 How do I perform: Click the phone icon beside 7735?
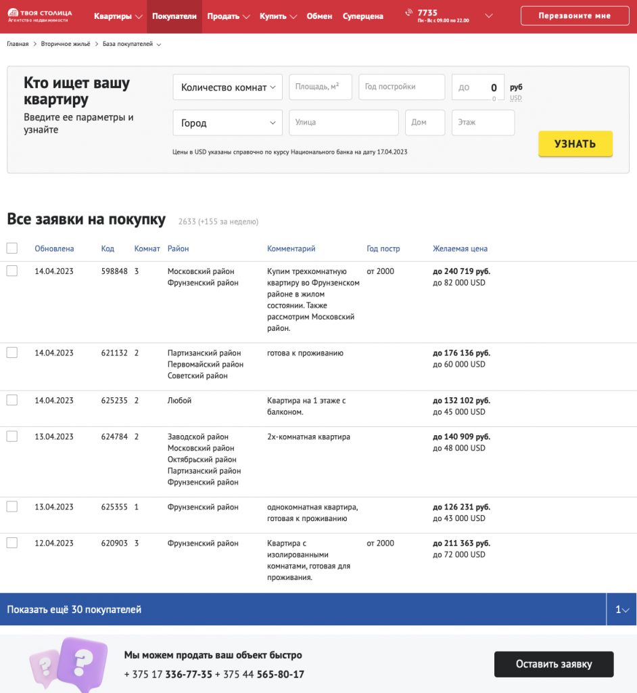coord(409,12)
